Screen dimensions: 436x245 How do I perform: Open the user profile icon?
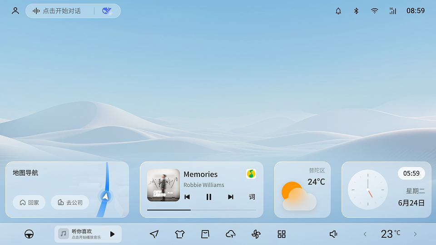click(x=15, y=11)
